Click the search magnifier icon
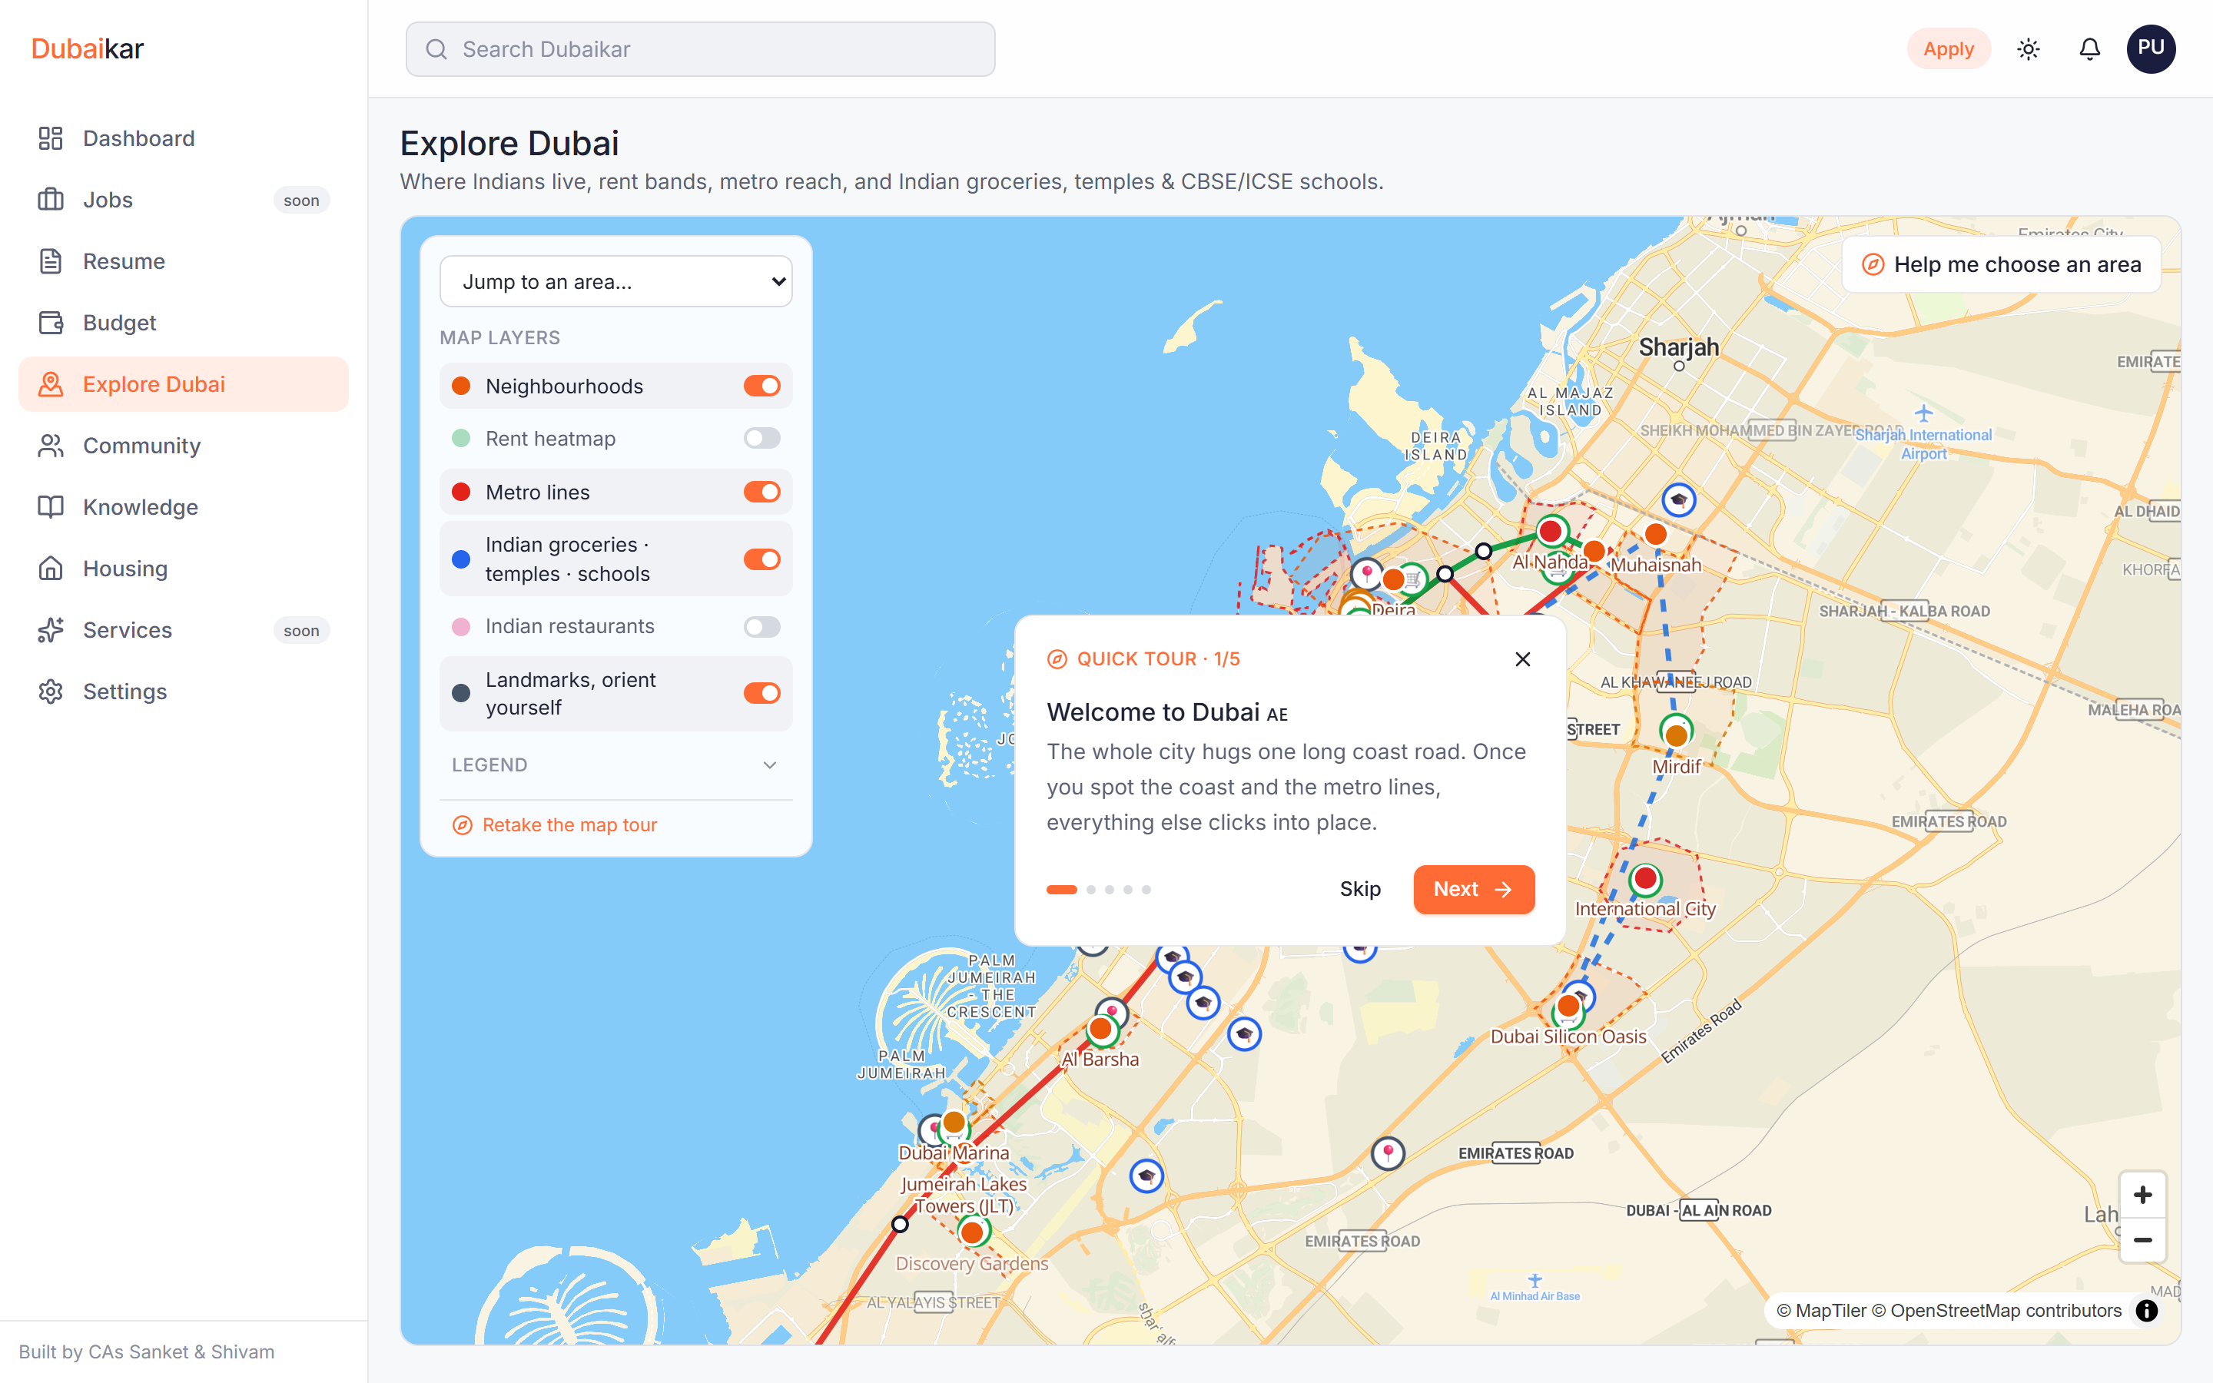This screenshot has height=1383, width=2213. pos(436,49)
